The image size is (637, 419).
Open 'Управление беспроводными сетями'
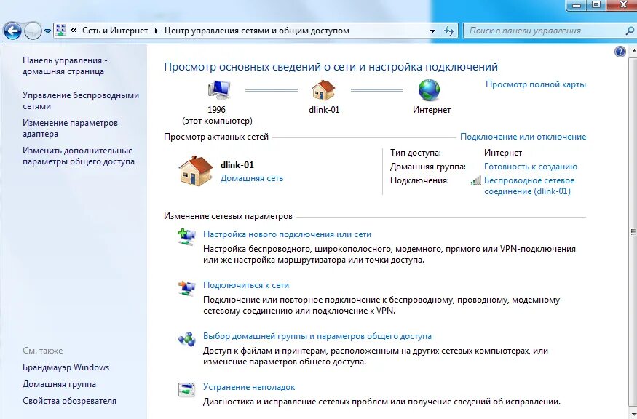81,100
